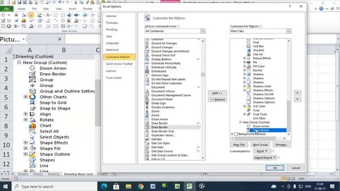Open the Reset dropdown button
This screenshot has width=340, height=191.
(x=262, y=151)
